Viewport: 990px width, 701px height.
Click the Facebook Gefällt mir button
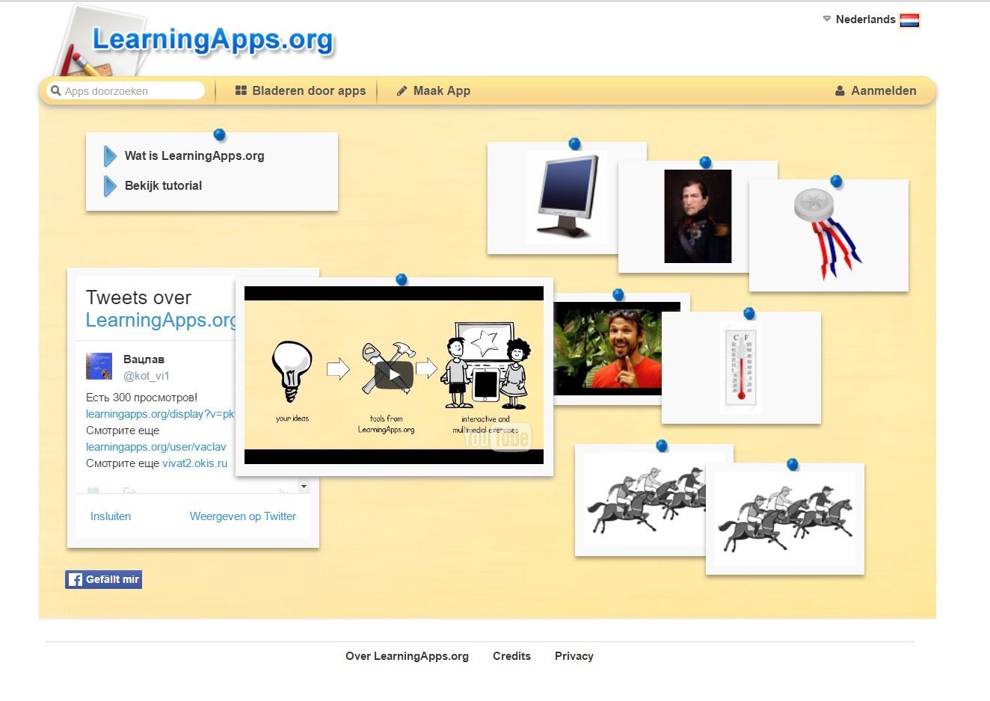[x=103, y=579]
